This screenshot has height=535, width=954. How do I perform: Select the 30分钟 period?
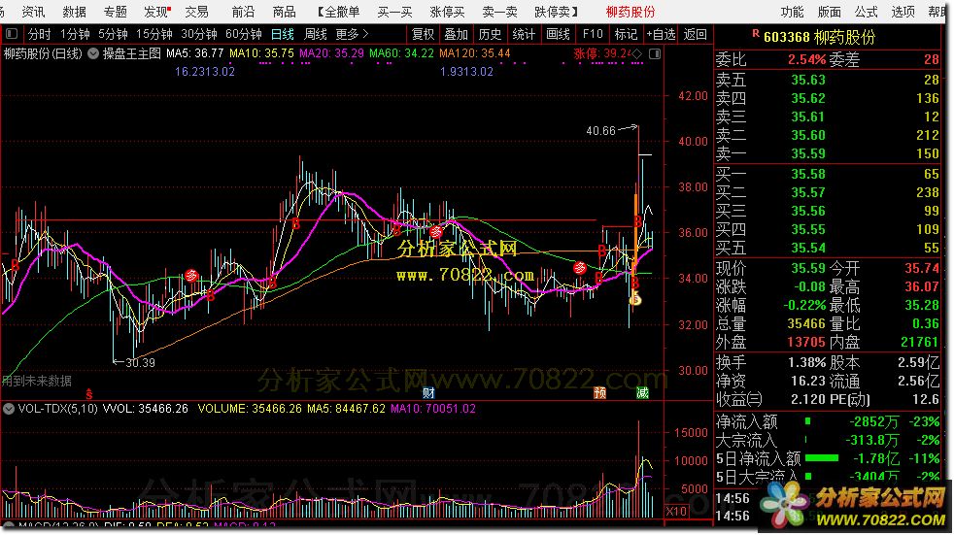(x=198, y=34)
